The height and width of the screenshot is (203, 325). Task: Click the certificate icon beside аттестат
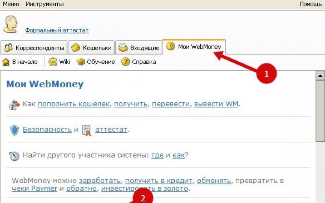(86, 130)
